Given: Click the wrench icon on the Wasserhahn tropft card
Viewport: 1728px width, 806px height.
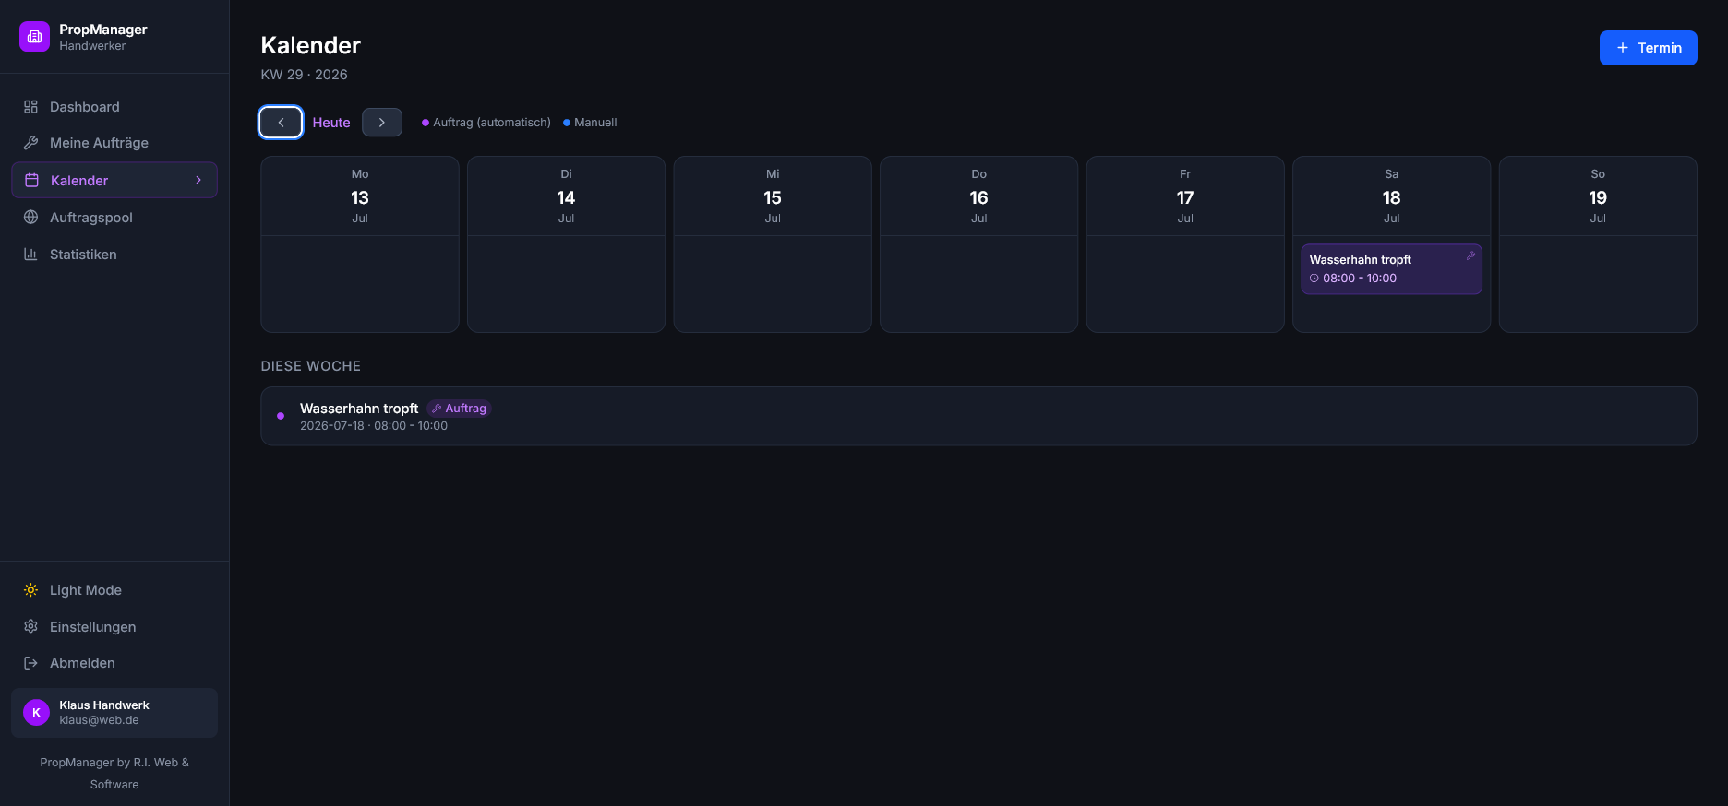Looking at the screenshot, I should pos(1470,255).
